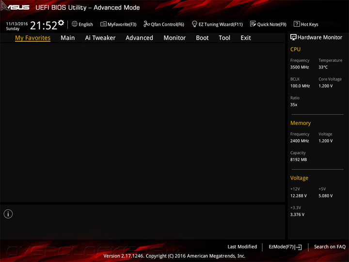Change language via English label

click(x=86, y=24)
